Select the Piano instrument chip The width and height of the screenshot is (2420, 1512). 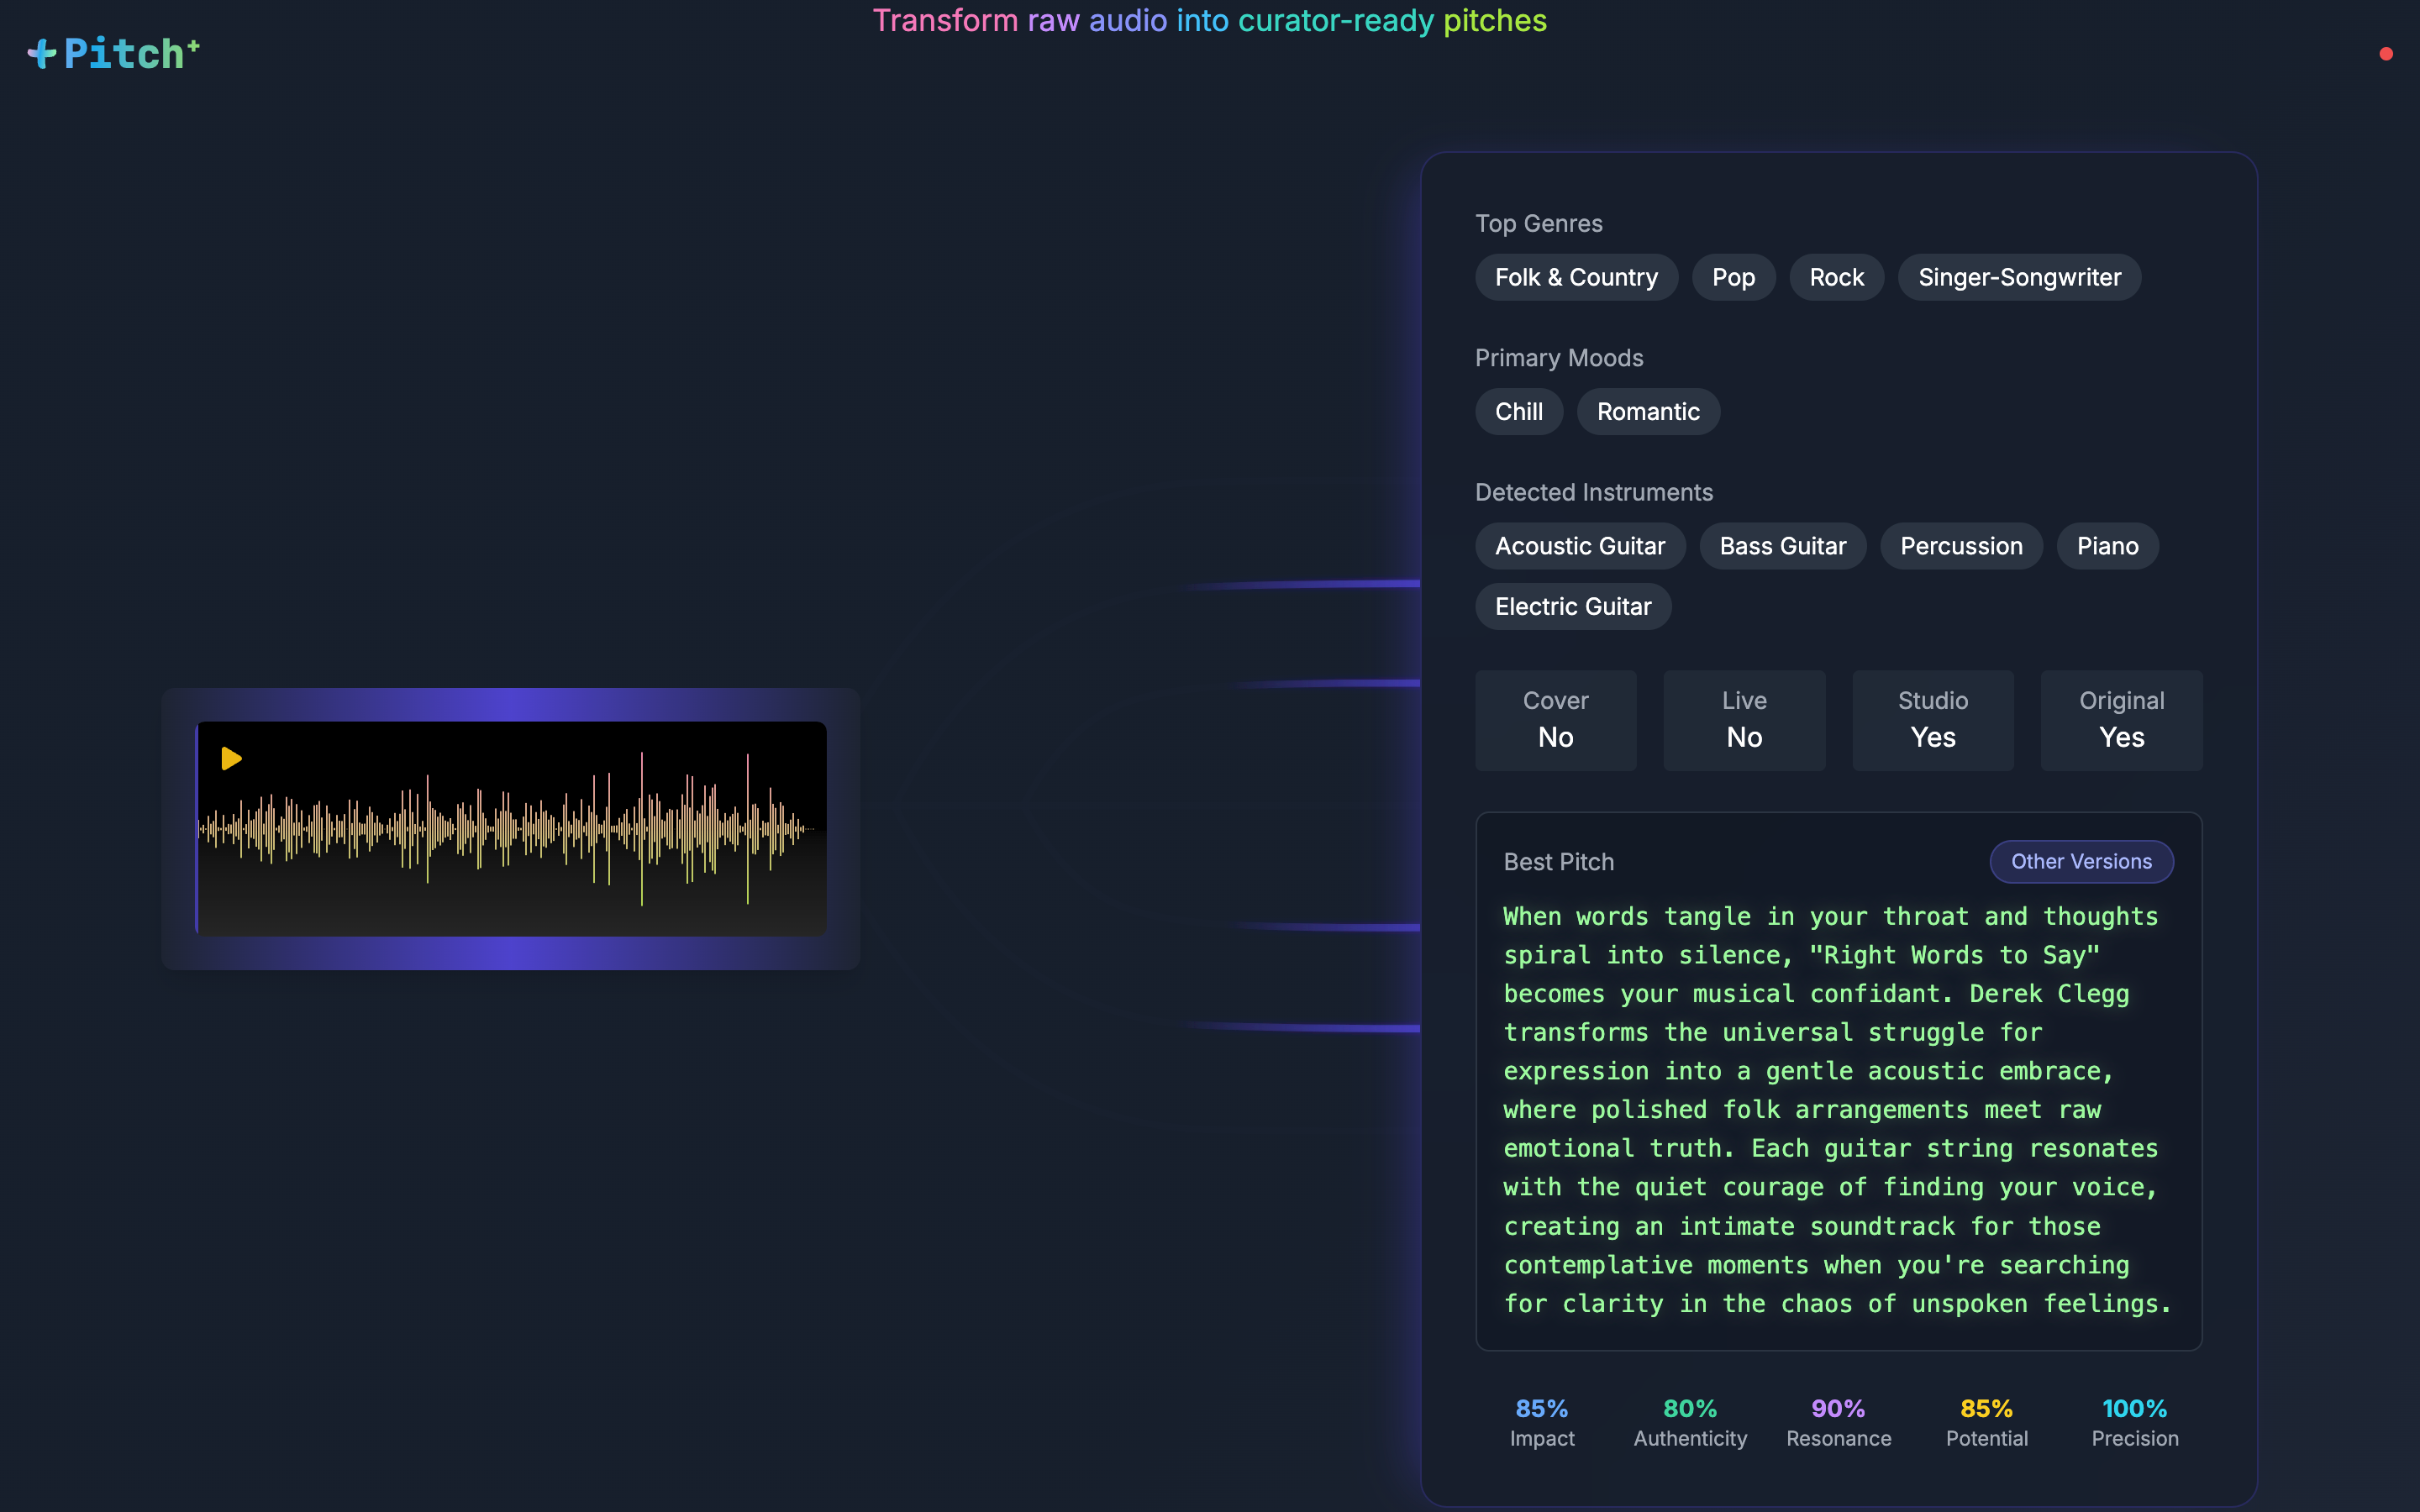click(x=2107, y=546)
